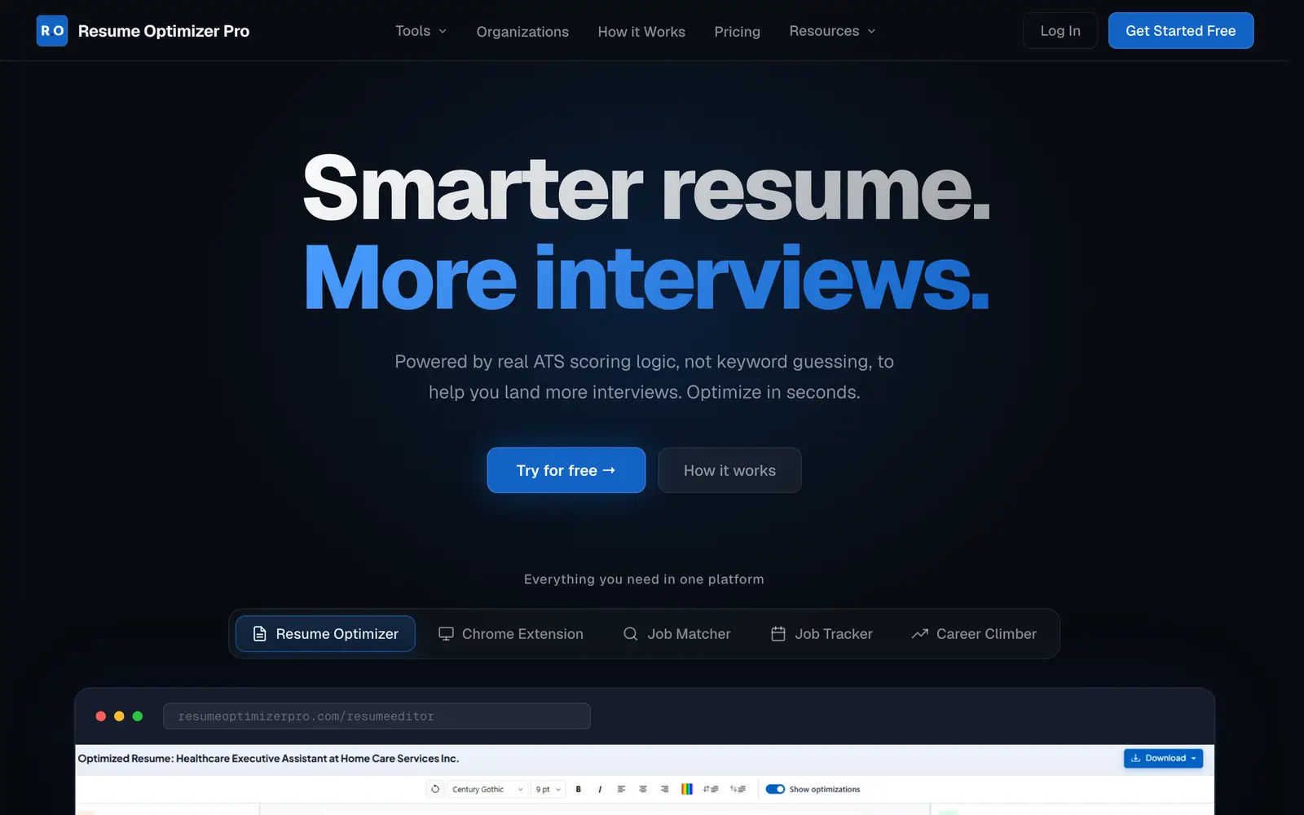Apply bold formatting in the editor toolbar
Viewport: 1304px width, 815px height.
(x=579, y=789)
